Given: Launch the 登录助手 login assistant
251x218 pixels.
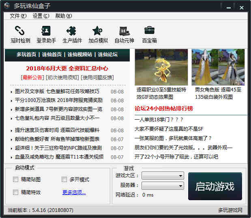Looking at the screenshot, I should click(46, 34).
